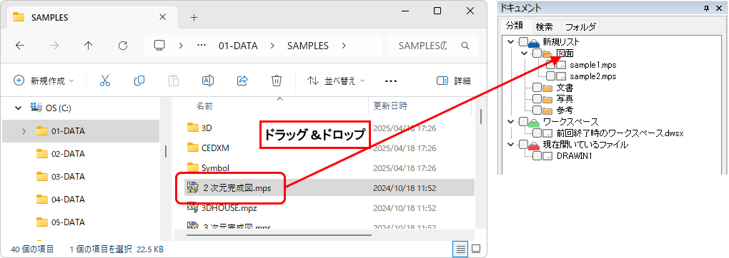729x258 pixels.
Task: Click the PC monitor icon in address bar
Action: pyautogui.click(x=159, y=46)
